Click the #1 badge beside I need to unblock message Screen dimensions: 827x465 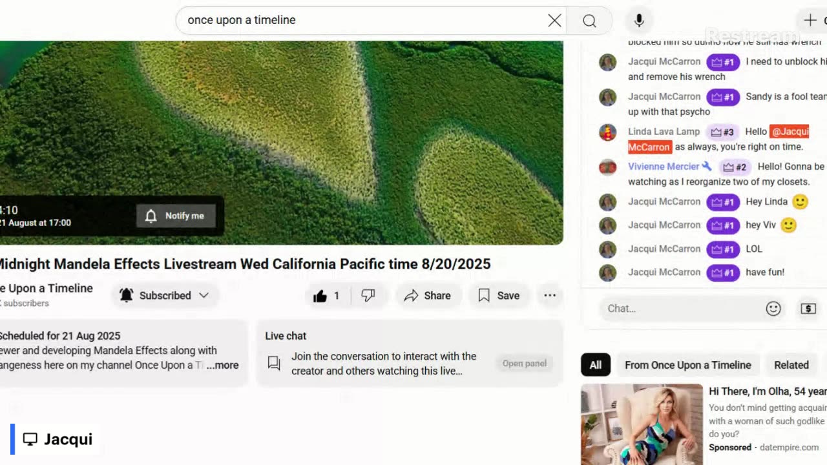pyautogui.click(x=723, y=62)
